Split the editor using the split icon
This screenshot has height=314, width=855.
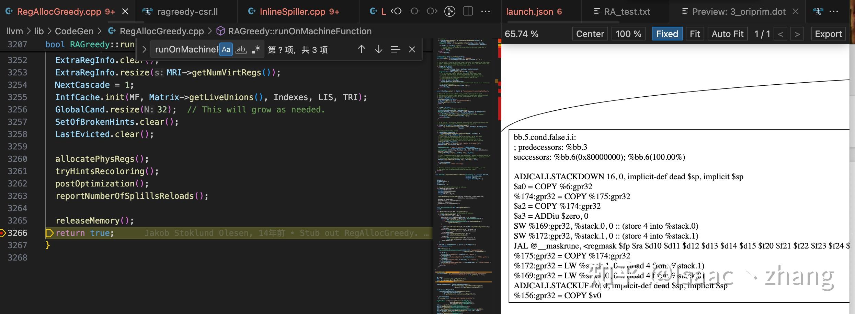pos(469,11)
